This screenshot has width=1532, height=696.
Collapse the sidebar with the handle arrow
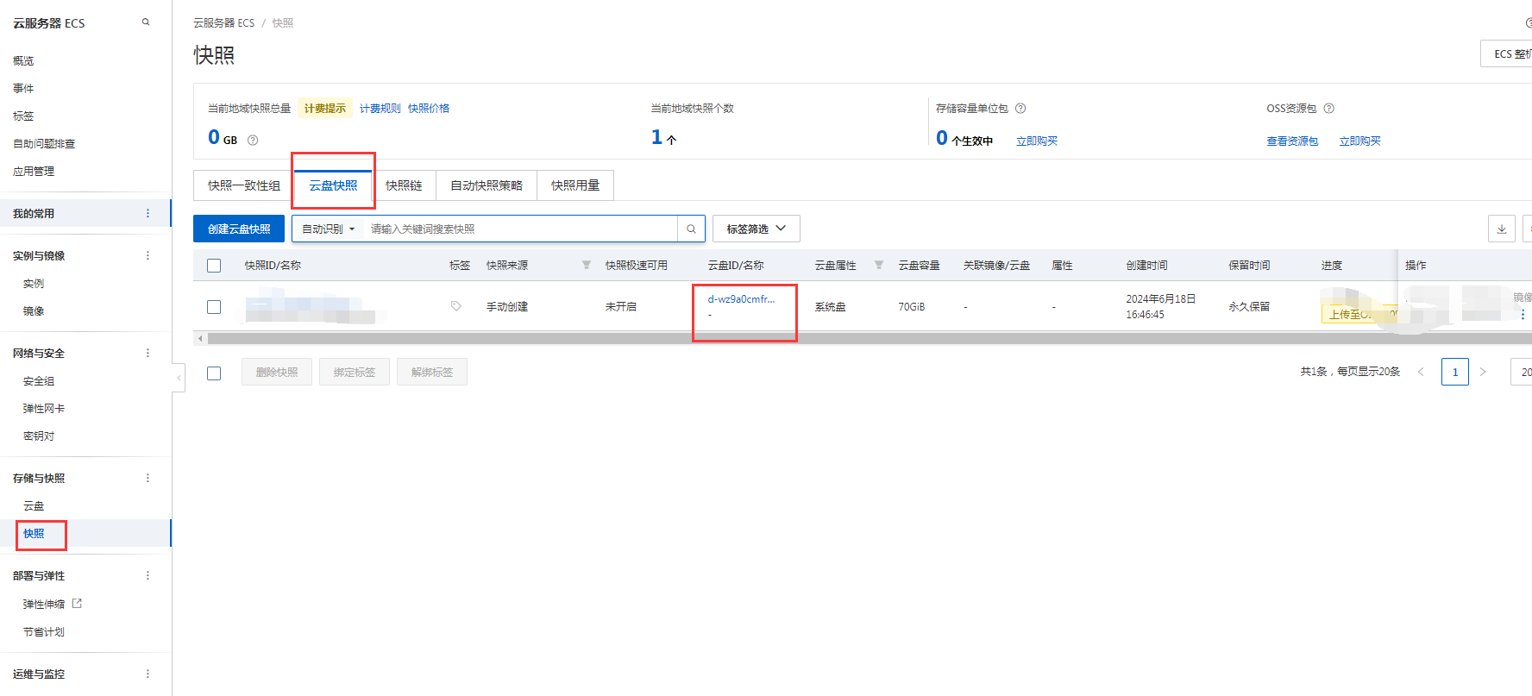(179, 378)
